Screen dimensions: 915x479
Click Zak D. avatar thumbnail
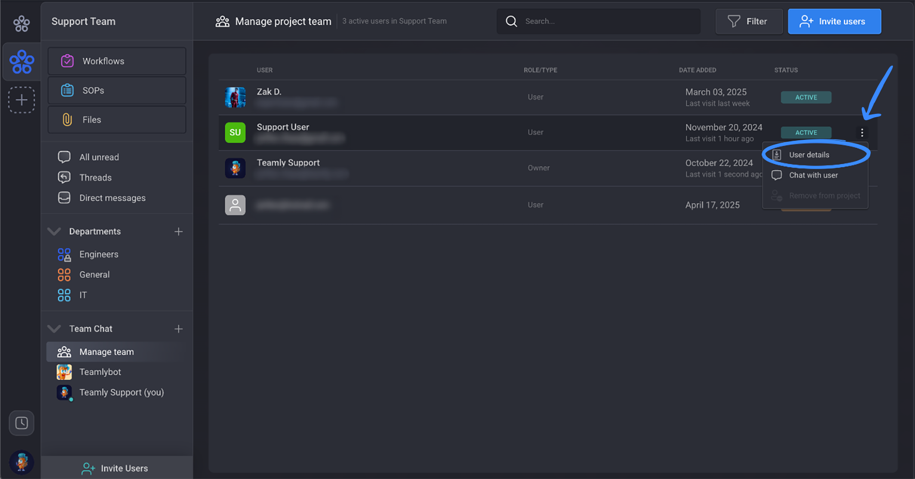pyautogui.click(x=235, y=97)
